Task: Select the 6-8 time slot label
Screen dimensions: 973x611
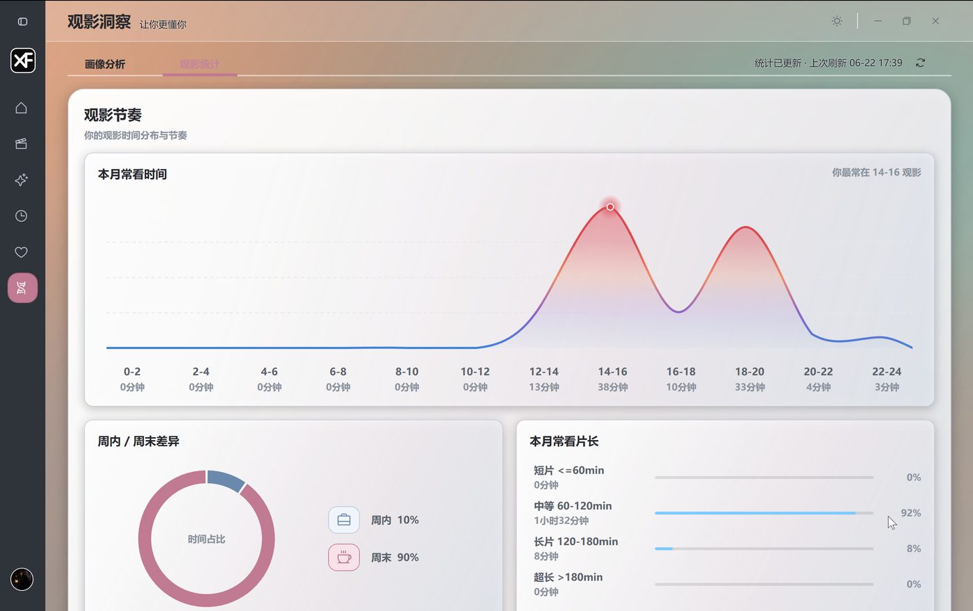Action: tap(338, 372)
